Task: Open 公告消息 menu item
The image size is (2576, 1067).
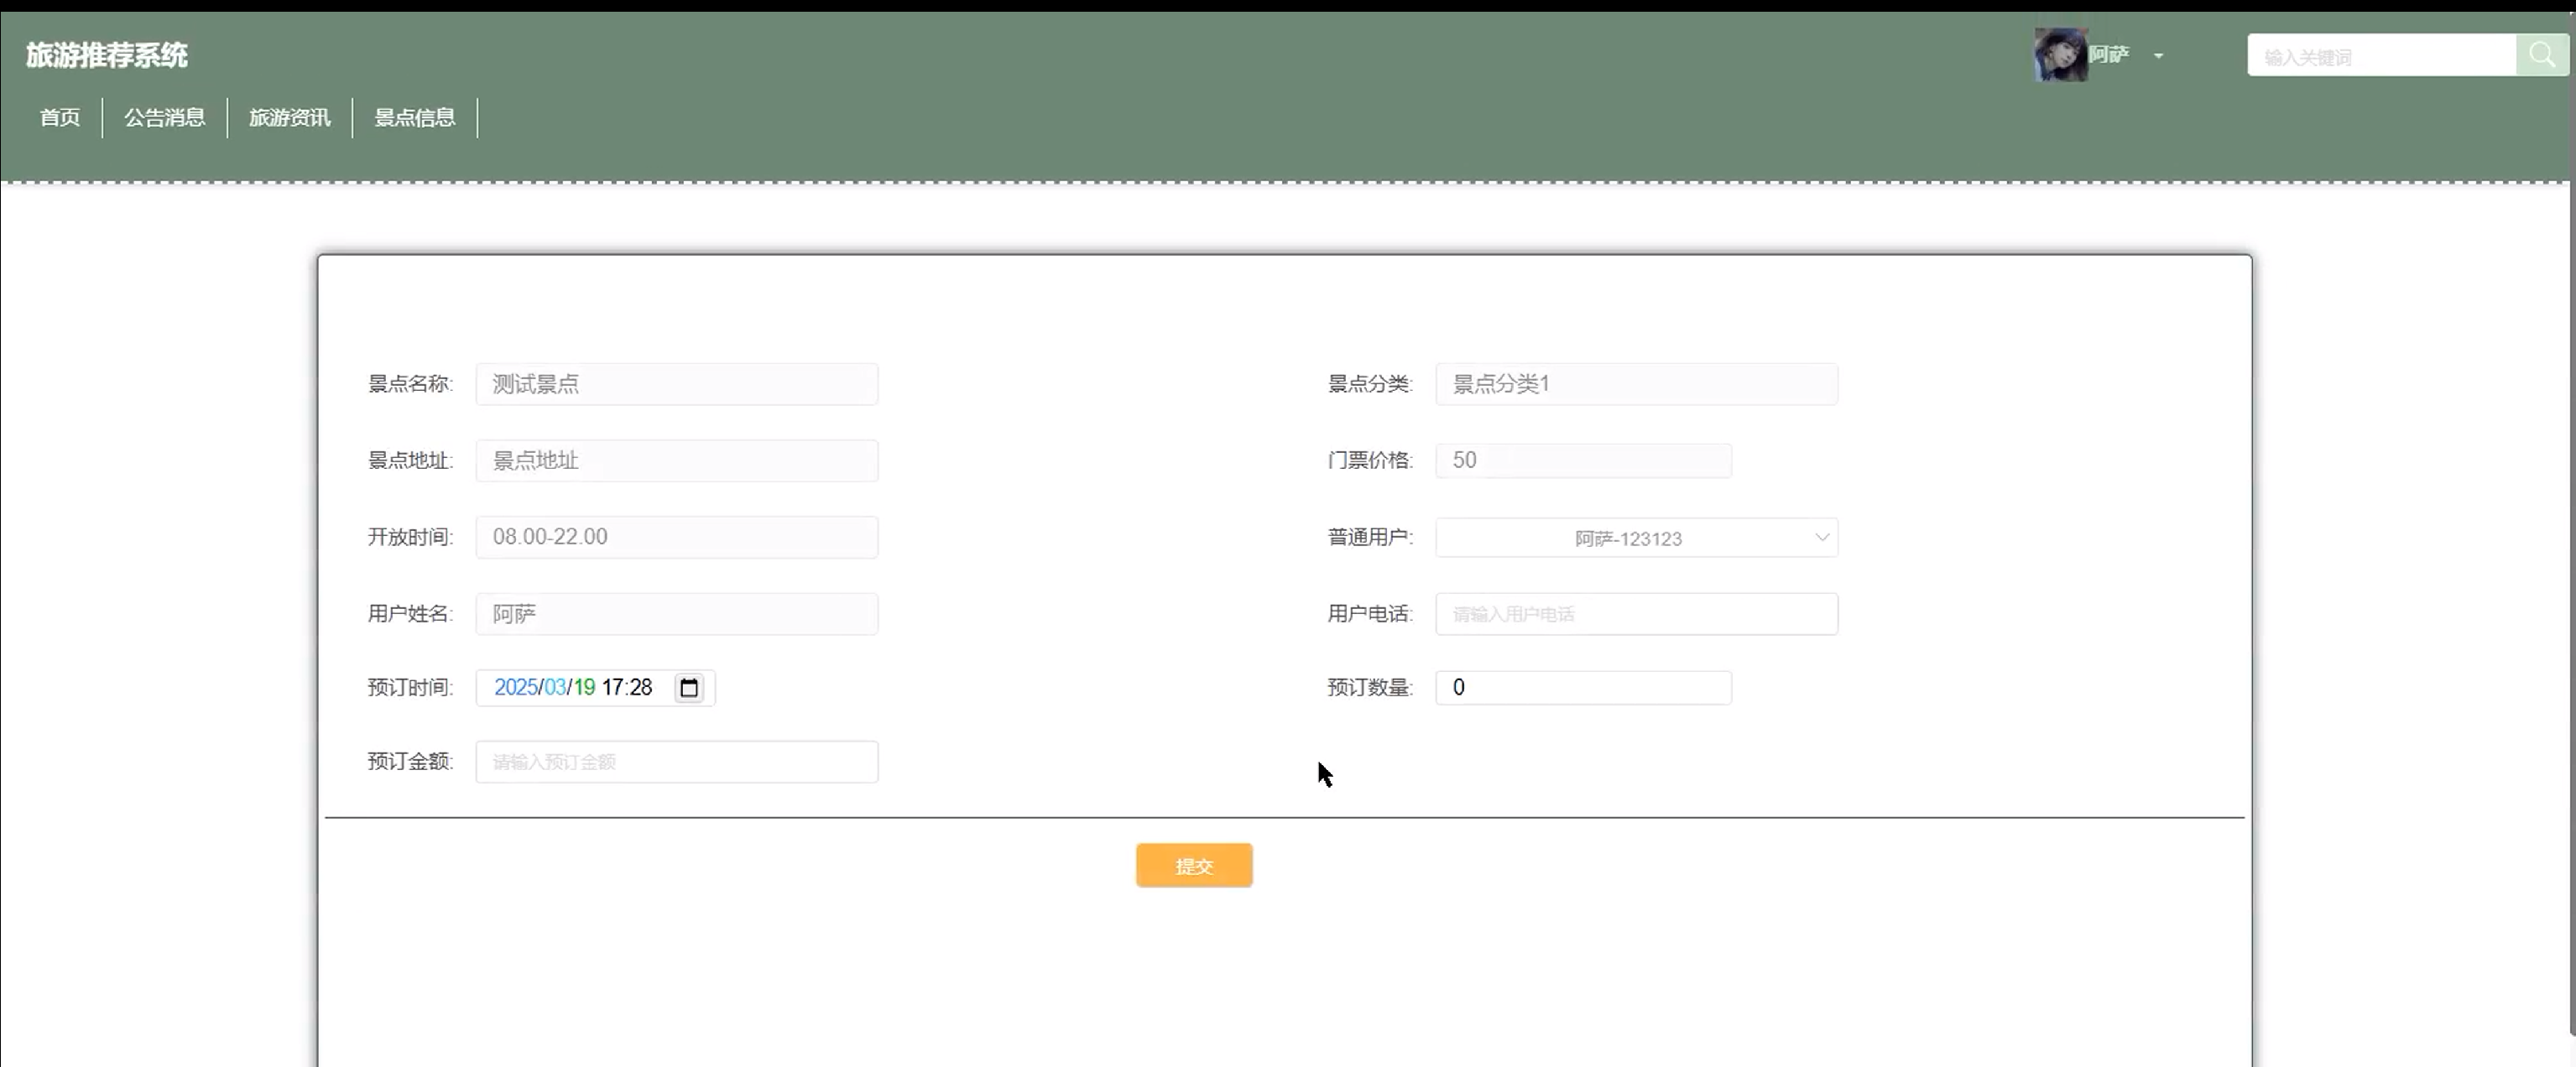Action: [x=165, y=118]
